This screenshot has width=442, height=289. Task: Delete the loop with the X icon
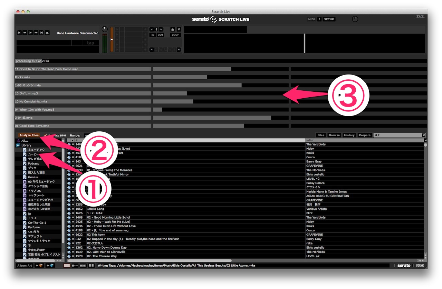point(179,29)
